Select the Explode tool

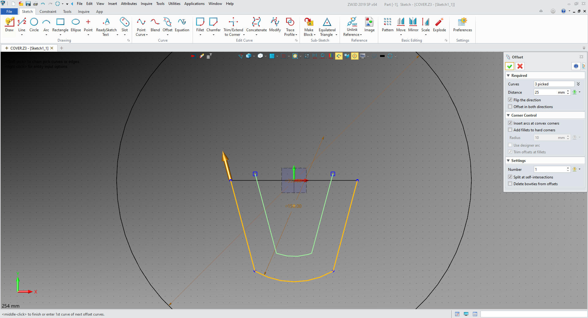439,25
